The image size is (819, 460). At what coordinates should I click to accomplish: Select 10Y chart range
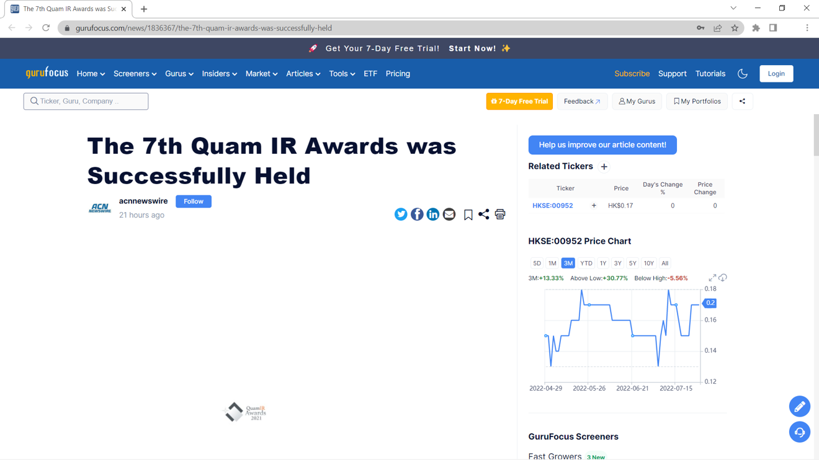[x=649, y=263]
